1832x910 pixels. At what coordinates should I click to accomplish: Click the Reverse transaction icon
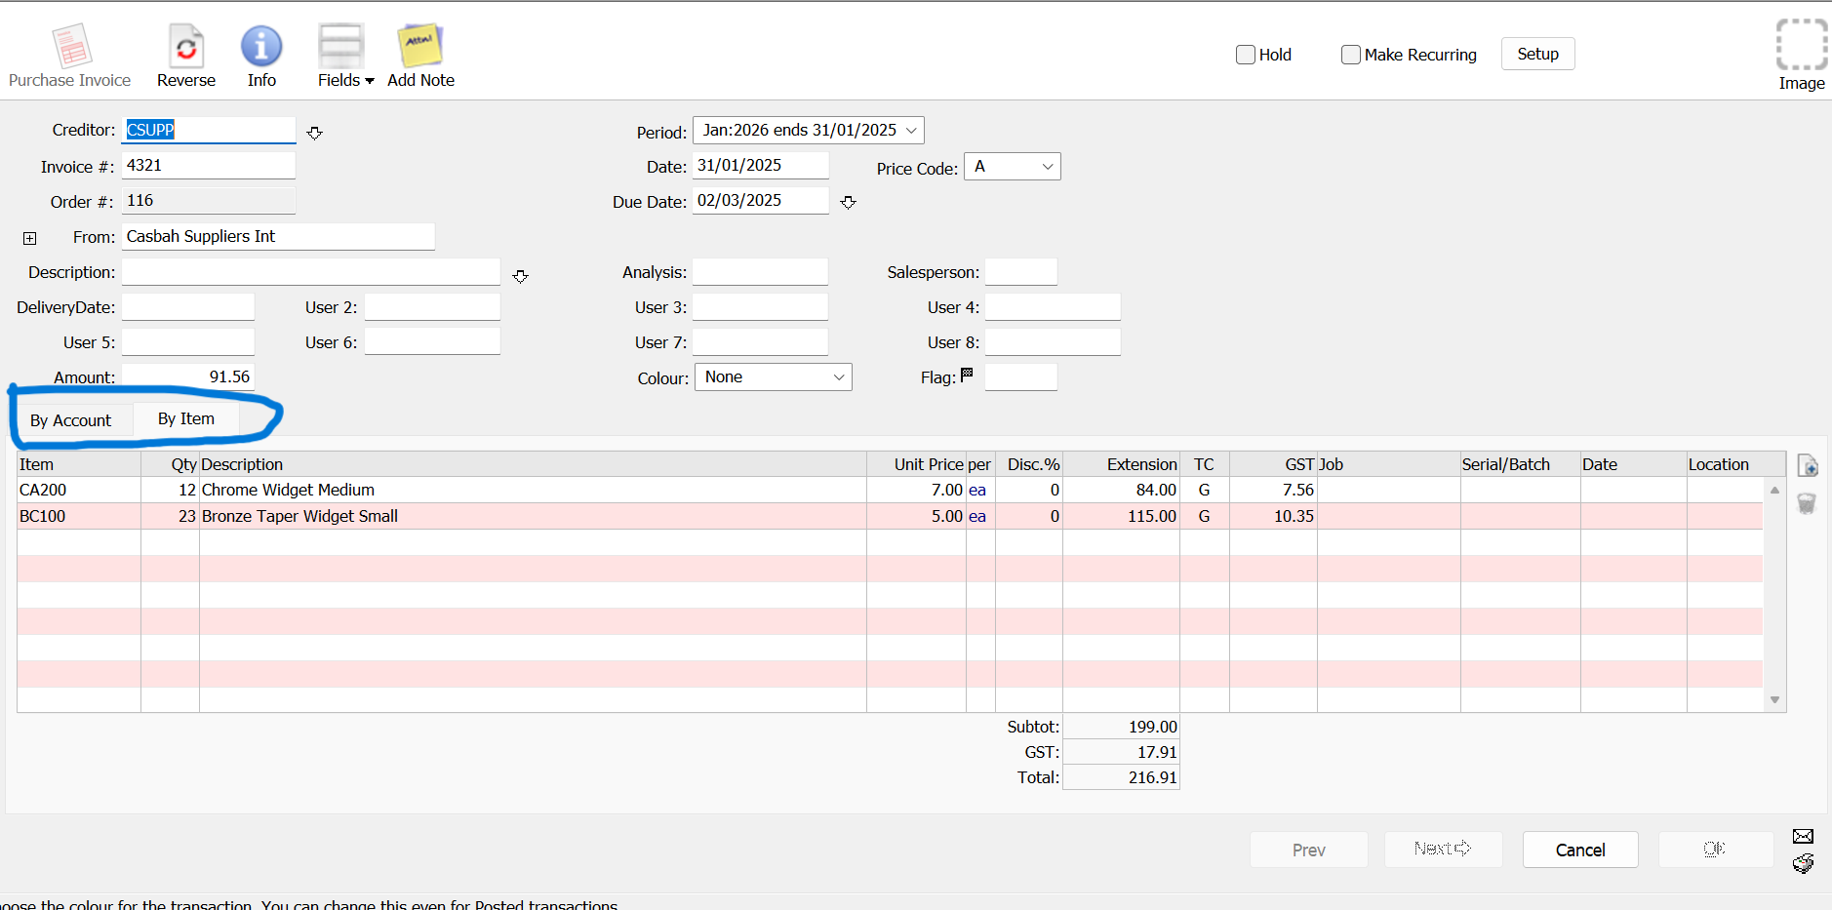point(185,46)
